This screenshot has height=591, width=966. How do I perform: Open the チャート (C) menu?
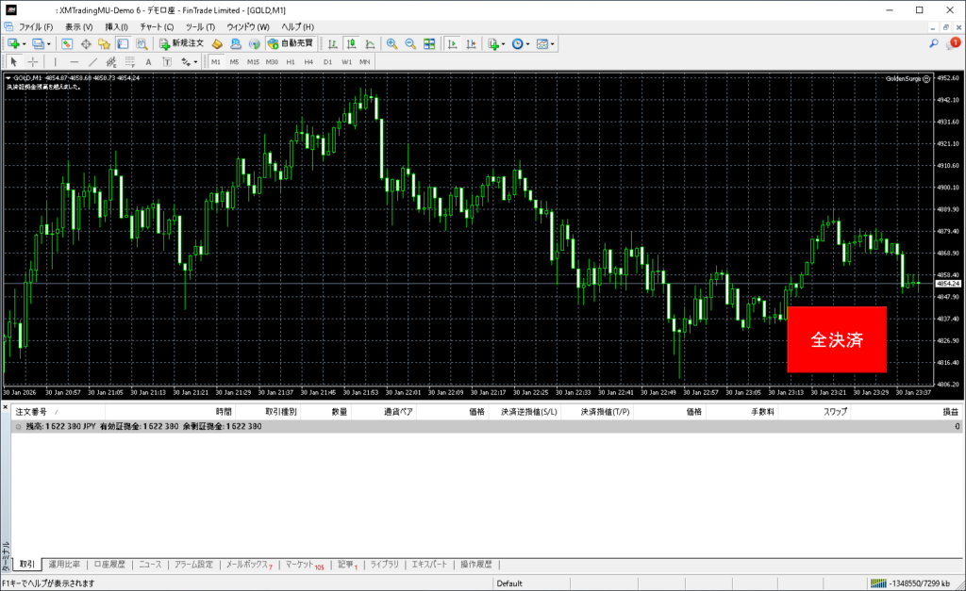[x=156, y=26]
